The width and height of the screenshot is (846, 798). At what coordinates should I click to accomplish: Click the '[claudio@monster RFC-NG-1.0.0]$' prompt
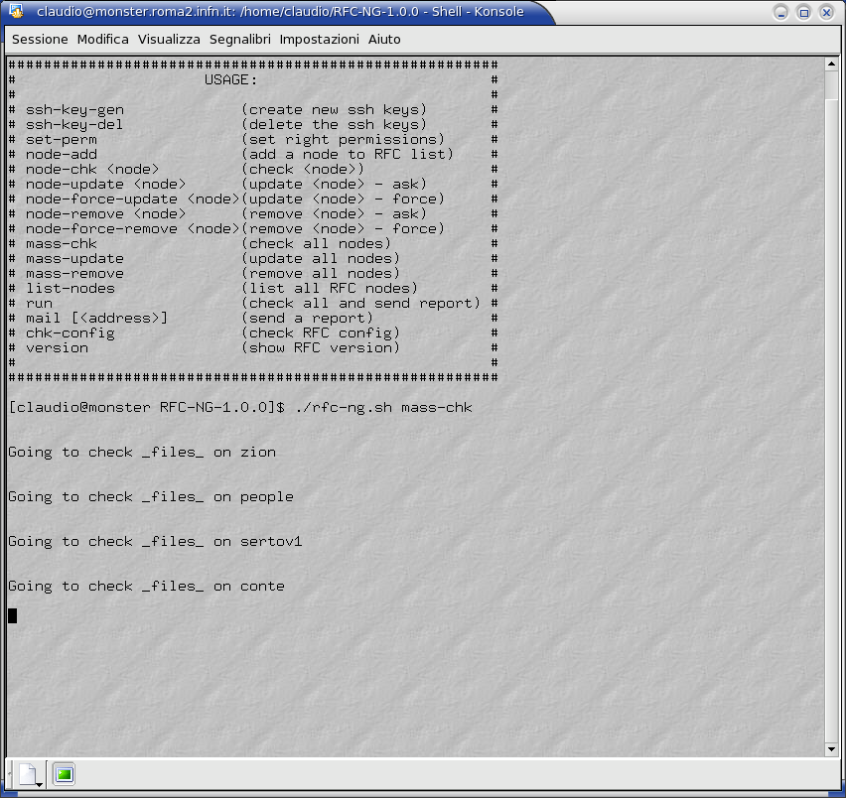pyautogui.click(x=147, y=408)
